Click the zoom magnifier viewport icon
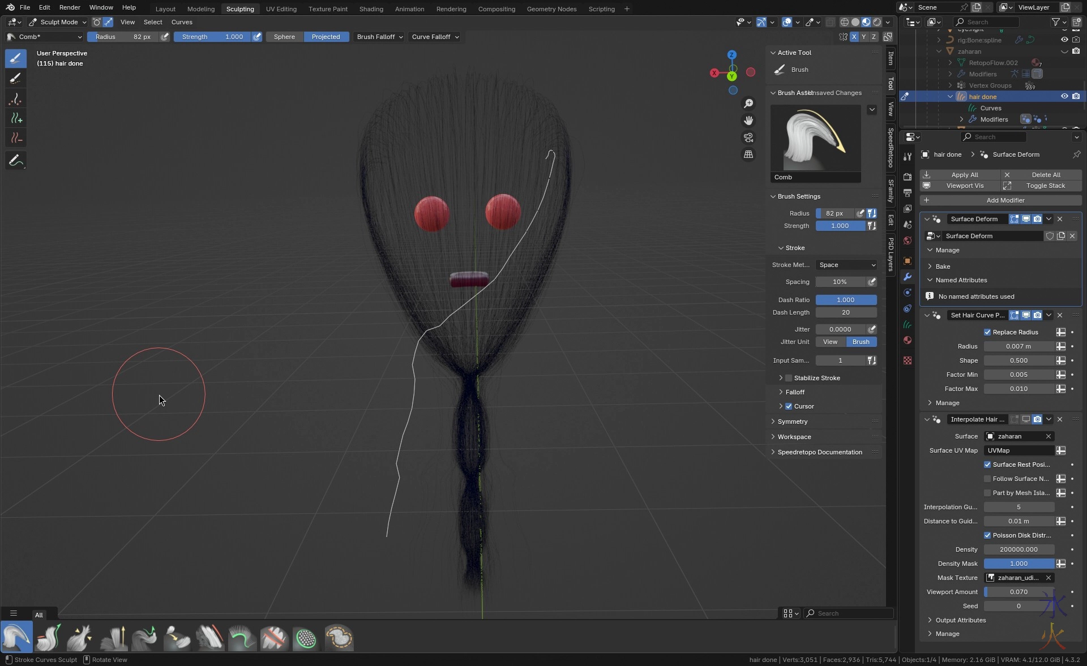Viewport: 1087px width, 666px height. [748, 104]
